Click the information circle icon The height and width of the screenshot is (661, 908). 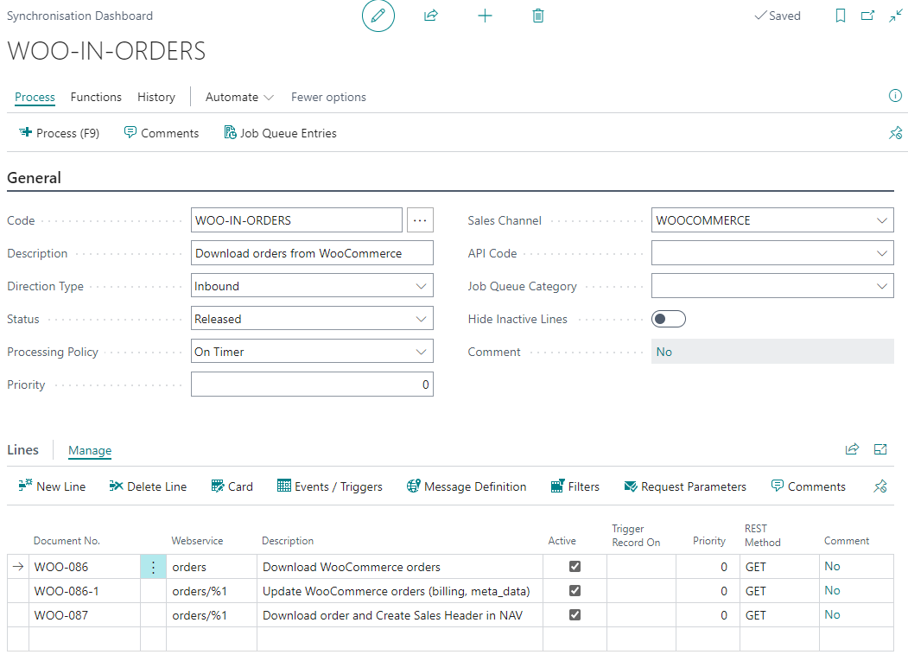895,96
